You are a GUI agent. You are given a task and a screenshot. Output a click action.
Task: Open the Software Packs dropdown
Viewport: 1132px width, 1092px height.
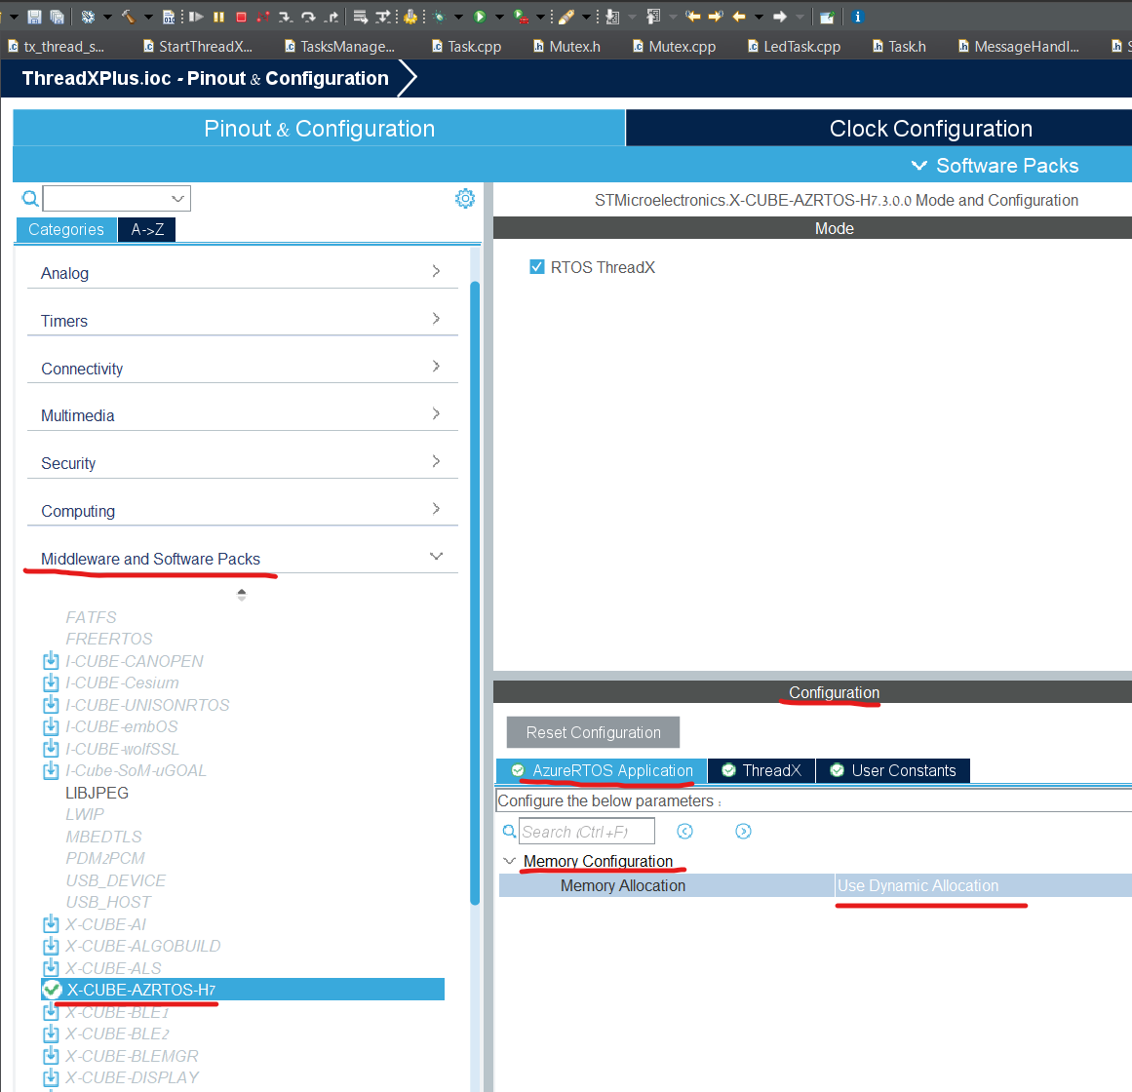(996, 165)
